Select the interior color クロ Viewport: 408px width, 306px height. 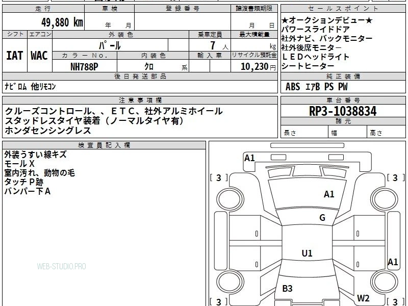point(149,66)
